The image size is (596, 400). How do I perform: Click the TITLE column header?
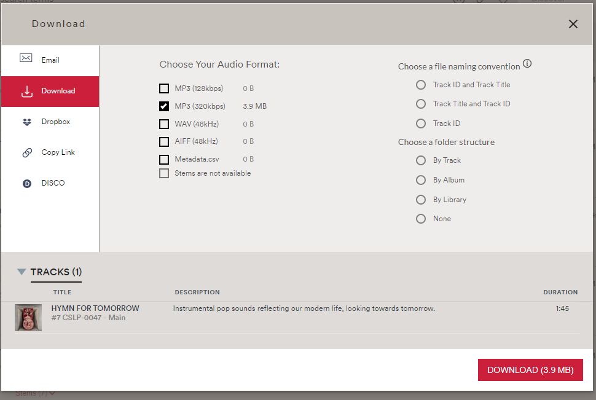62,292
